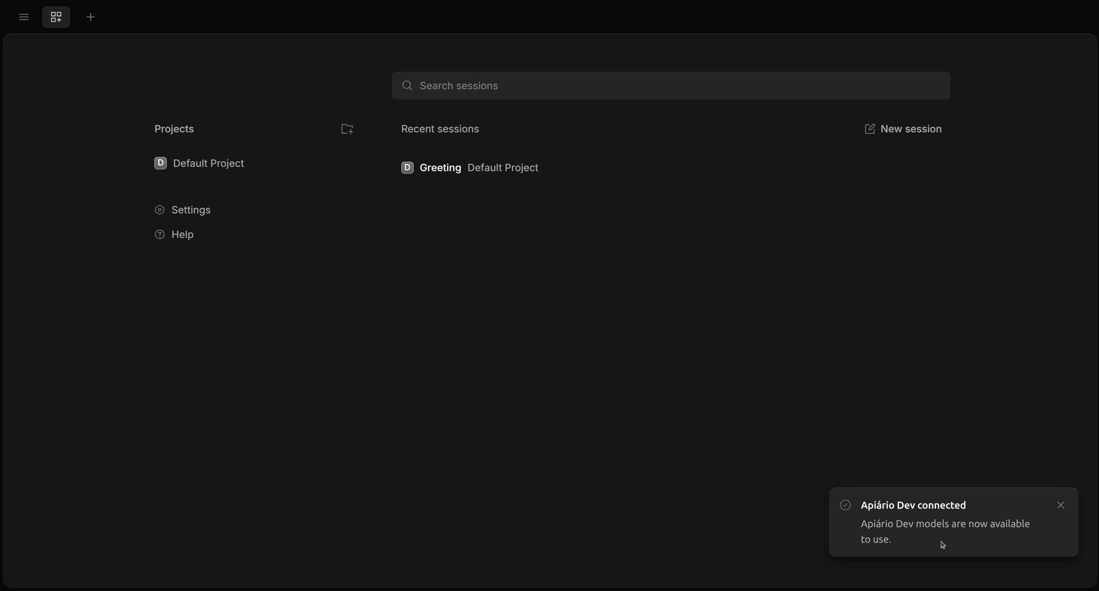1099x591 pixels.
Task: Click the checkmark icon in the connected toast
Action: (845, 505)
